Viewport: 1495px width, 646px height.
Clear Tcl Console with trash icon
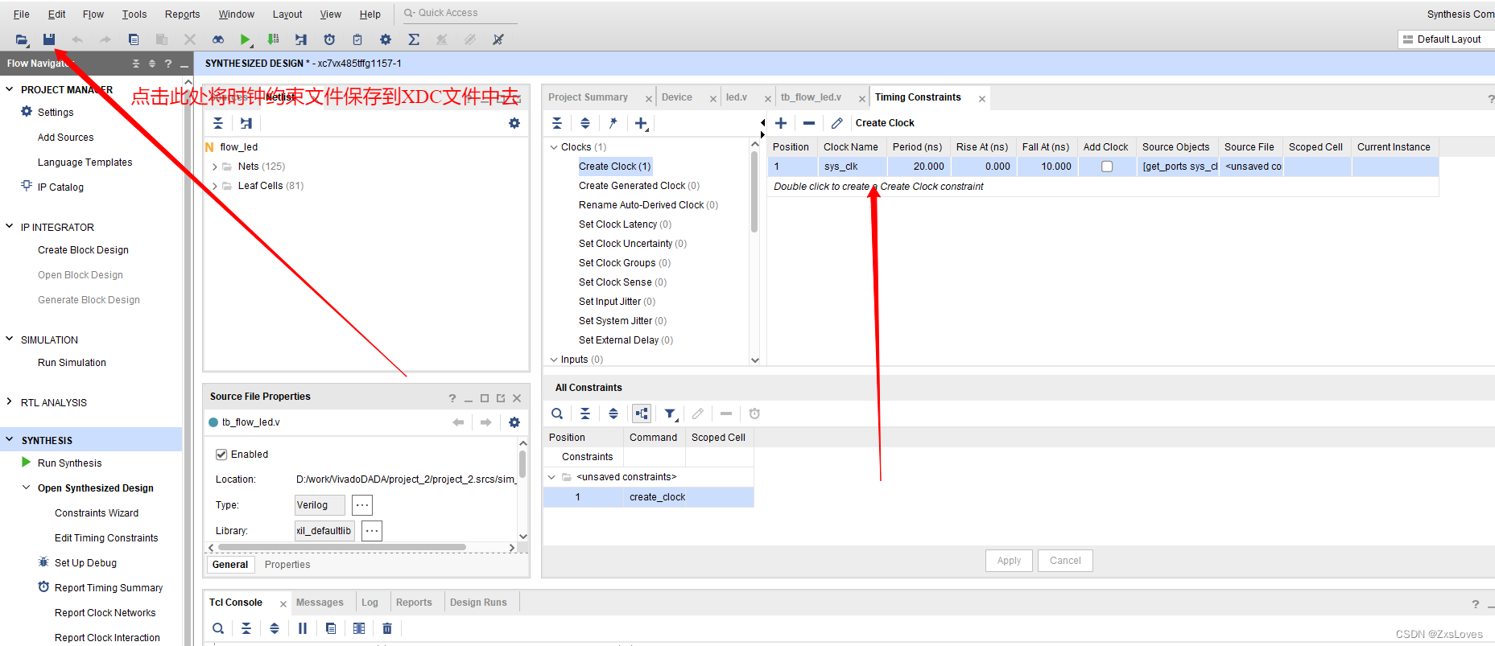387,628
